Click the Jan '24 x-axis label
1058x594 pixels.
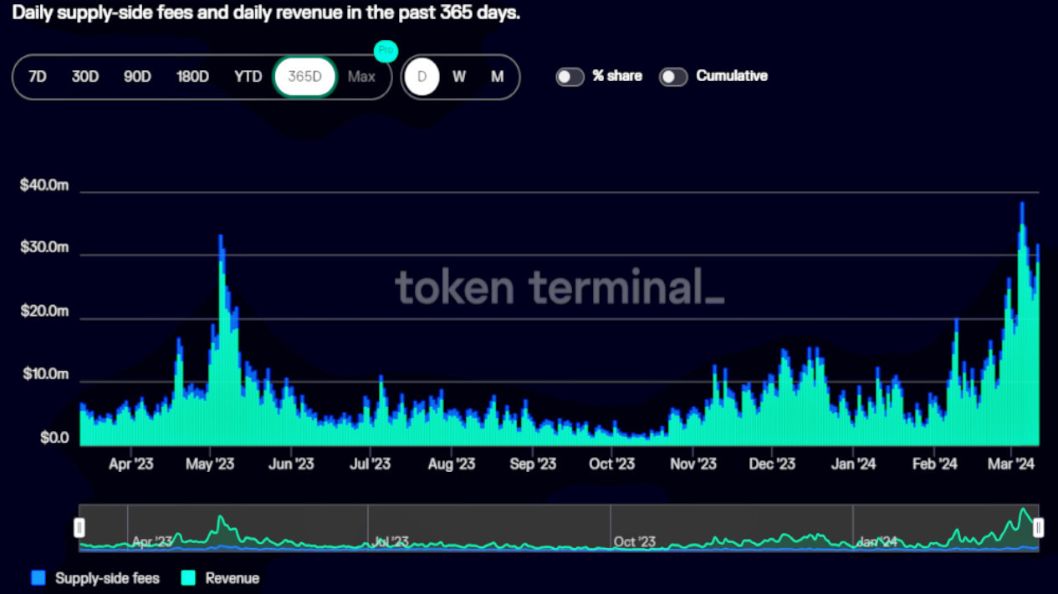coord(853,464)
